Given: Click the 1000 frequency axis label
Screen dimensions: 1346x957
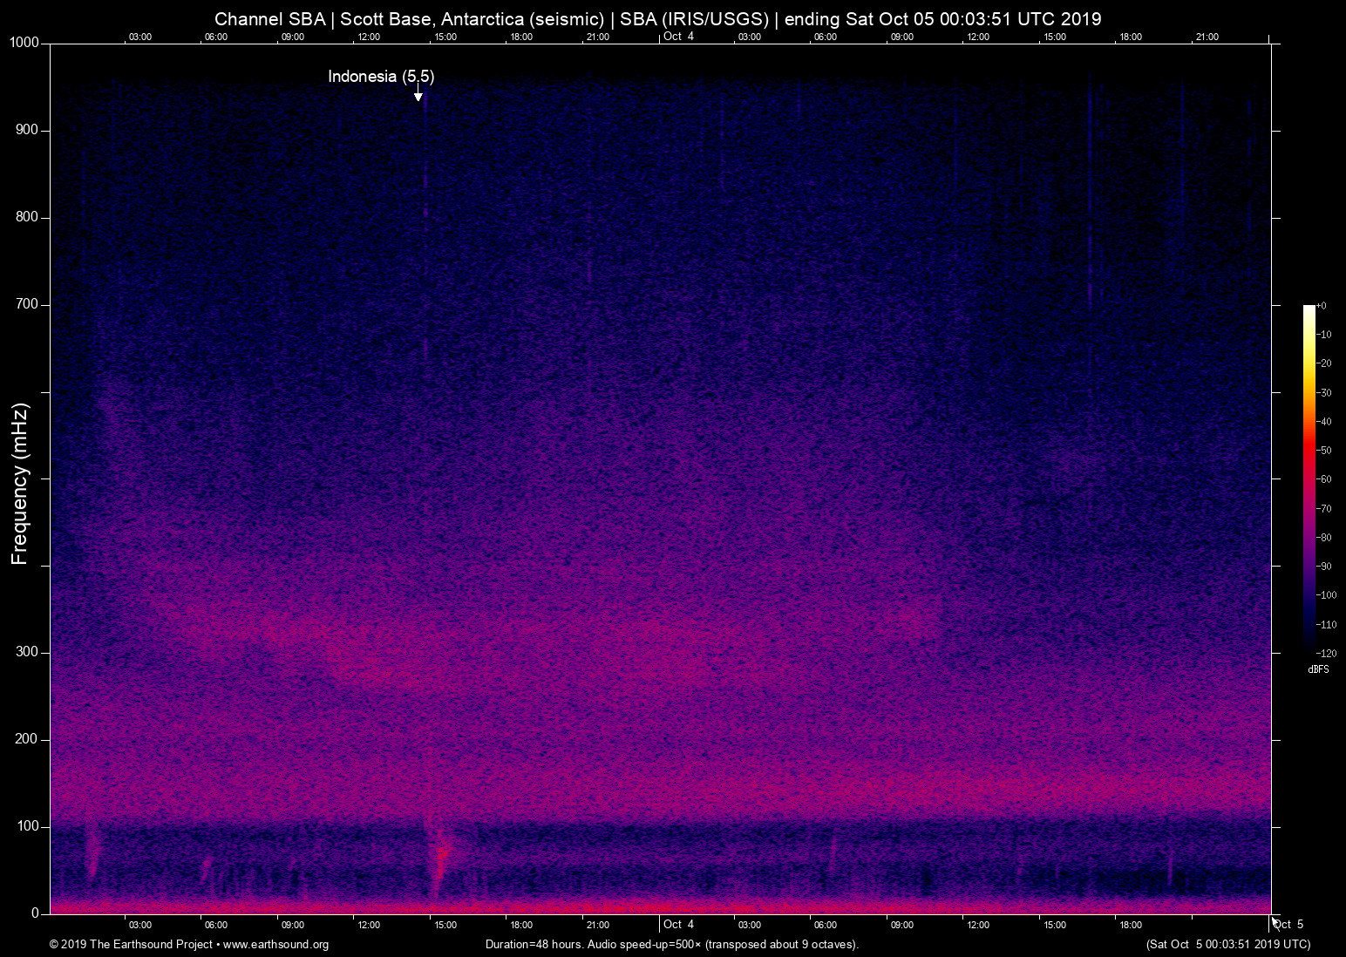Looking at the screenshot, I should coord(24,43).
